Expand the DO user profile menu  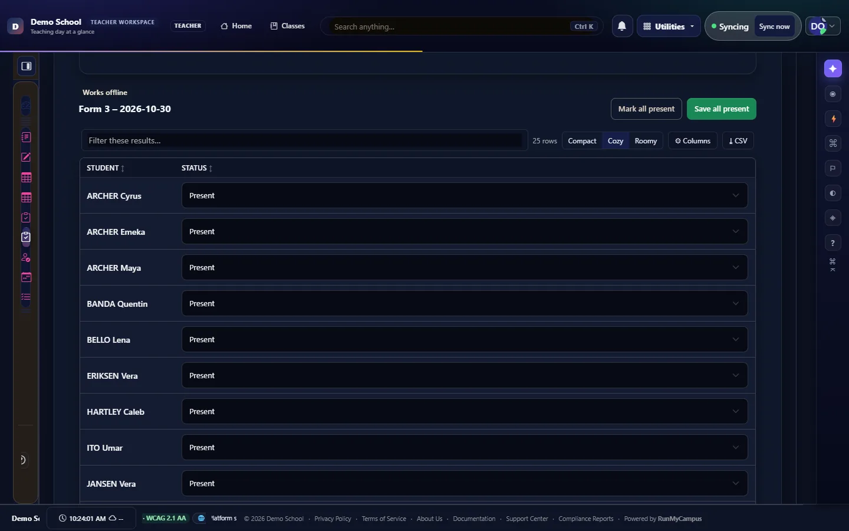click(x=823, y=26)
